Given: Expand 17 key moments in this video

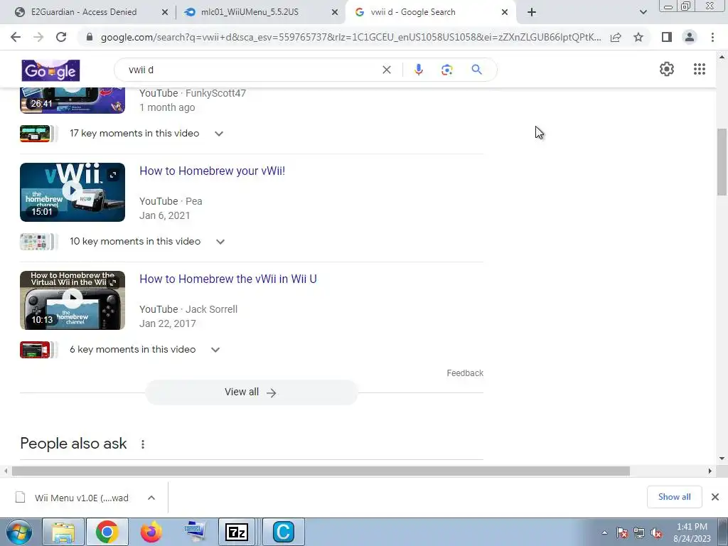Looking at the screenshot, I should [219, 134].
